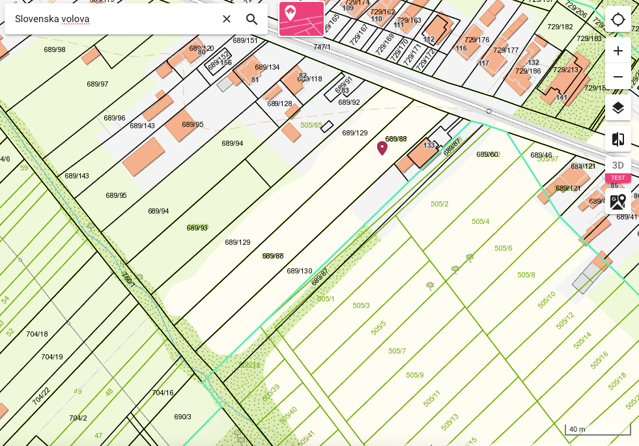Select parcel labeled 689/94

coord(233,143)
